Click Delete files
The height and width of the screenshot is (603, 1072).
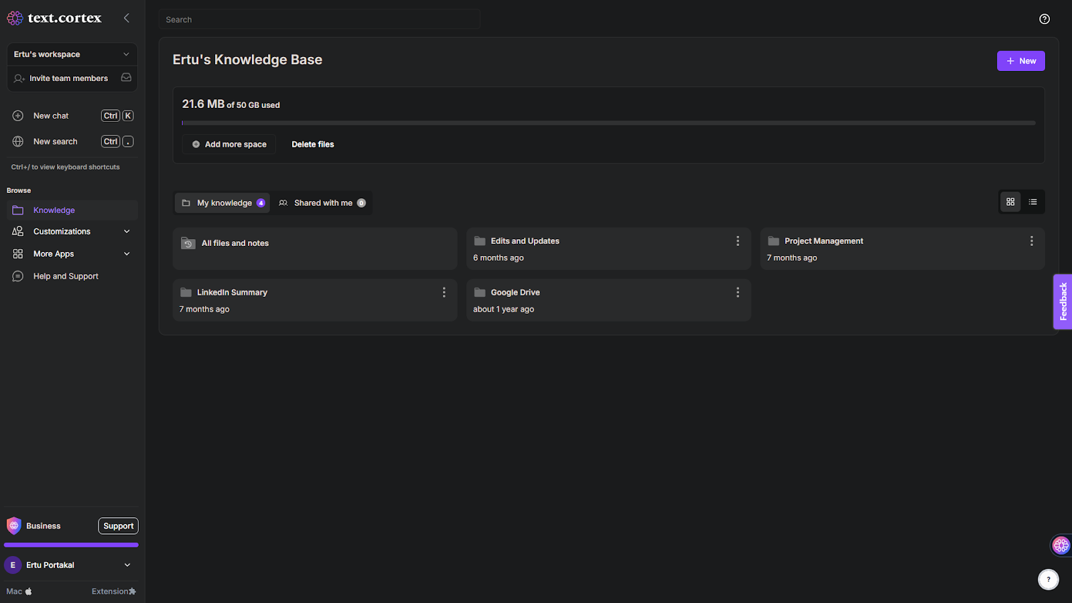tap(313, 144)
